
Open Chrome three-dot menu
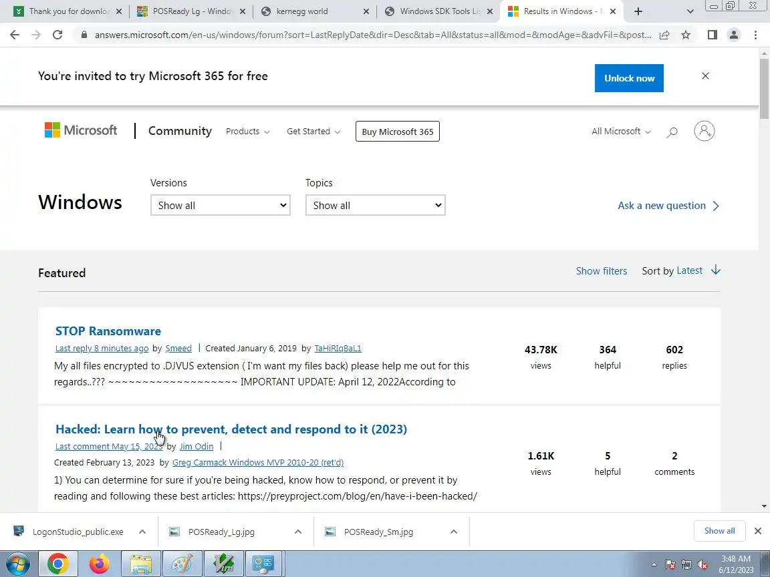(x=755, y=34)
